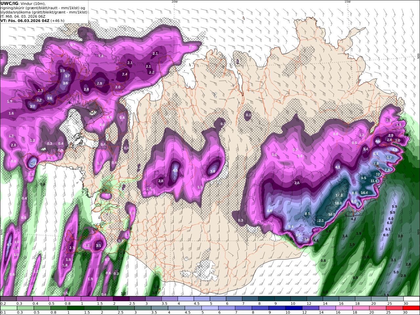Click the UWC/IG title text
The height and width of the screenshot is (315, 420).
(9, 4)
